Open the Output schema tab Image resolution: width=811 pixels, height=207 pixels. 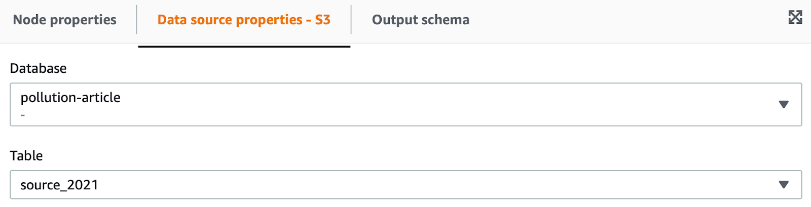pos(420,20)
